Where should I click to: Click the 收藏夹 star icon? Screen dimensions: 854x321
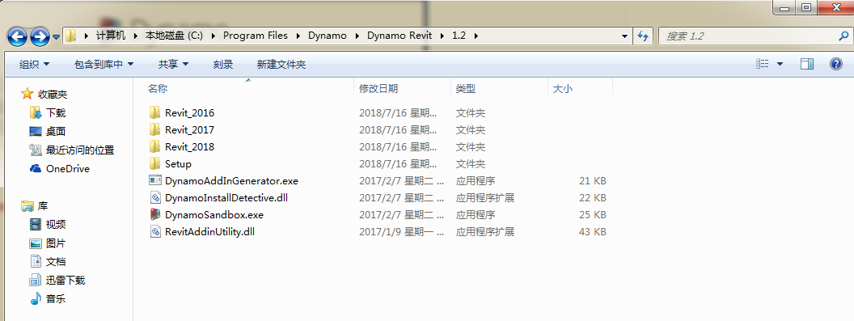tap(27, 94)
